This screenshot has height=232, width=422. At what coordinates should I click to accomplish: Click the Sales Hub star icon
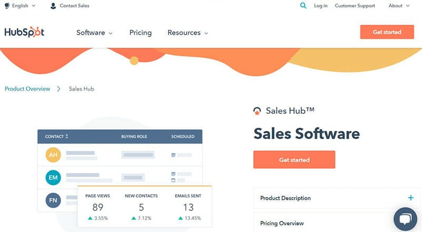click(x=257, y=111)
